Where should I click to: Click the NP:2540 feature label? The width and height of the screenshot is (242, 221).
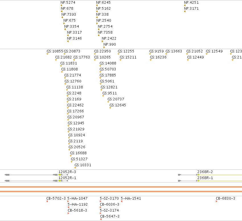tap(104, 21)
